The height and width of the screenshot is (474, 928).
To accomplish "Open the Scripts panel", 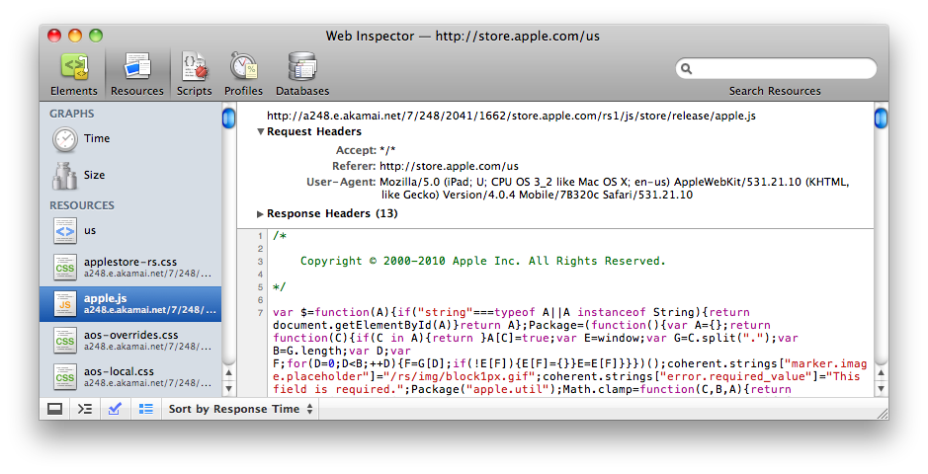I will point(194,74).
